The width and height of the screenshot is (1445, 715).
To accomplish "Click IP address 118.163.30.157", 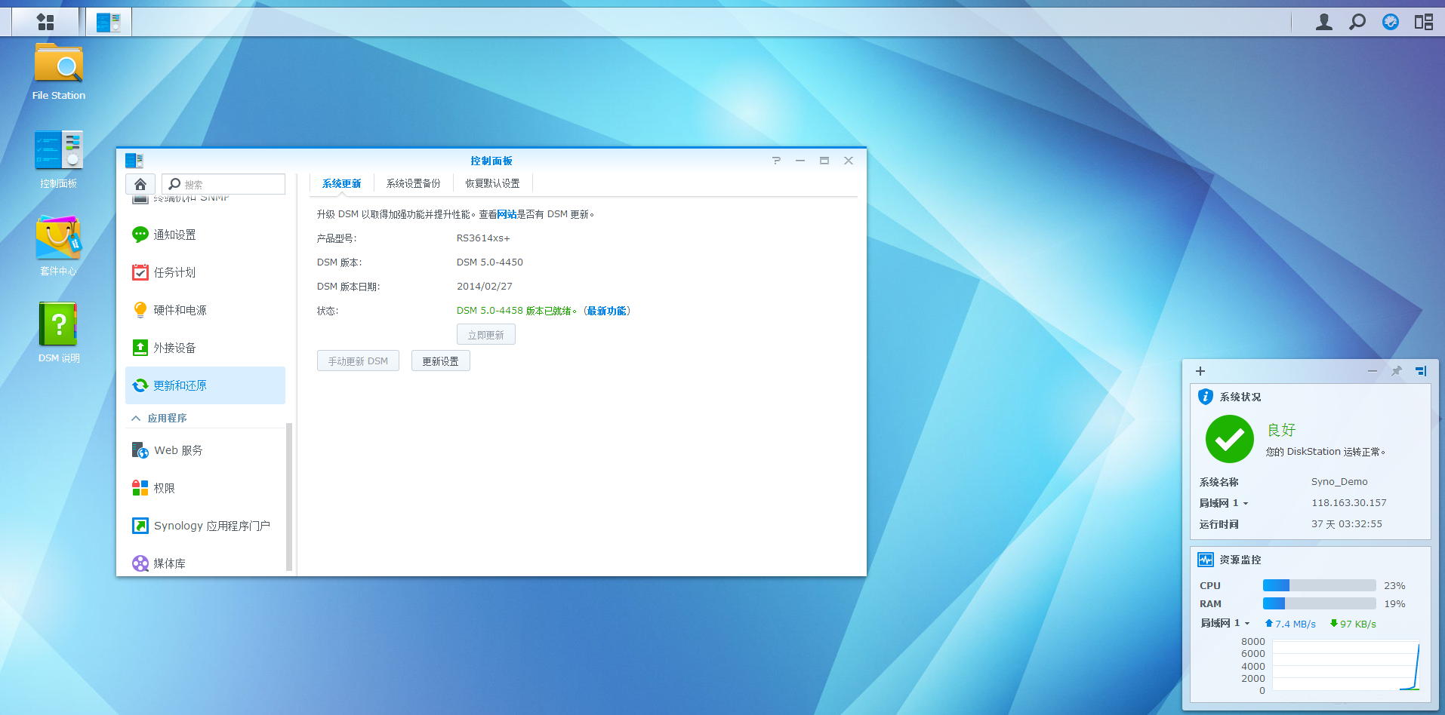I will coord(1349,503).
